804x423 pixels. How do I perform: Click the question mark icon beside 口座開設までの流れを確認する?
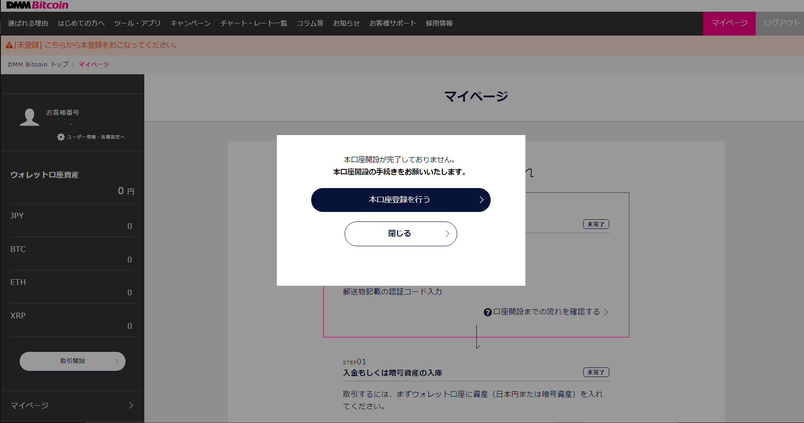pos(487,312)
